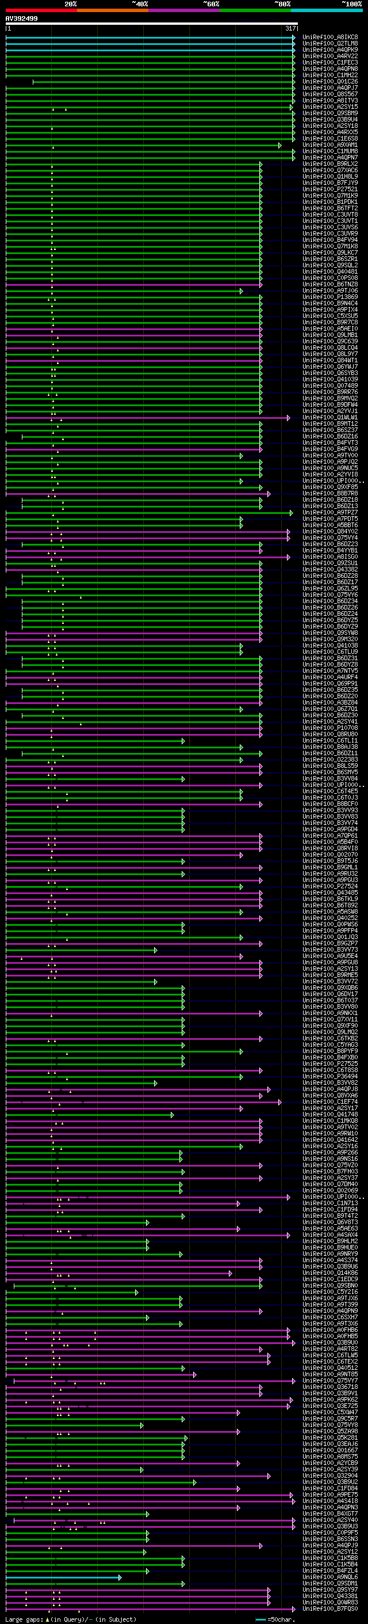Screen dimensions: 368x1624
Task: Select the UniRef100_Q8S567 label
Action: point(330,94)
